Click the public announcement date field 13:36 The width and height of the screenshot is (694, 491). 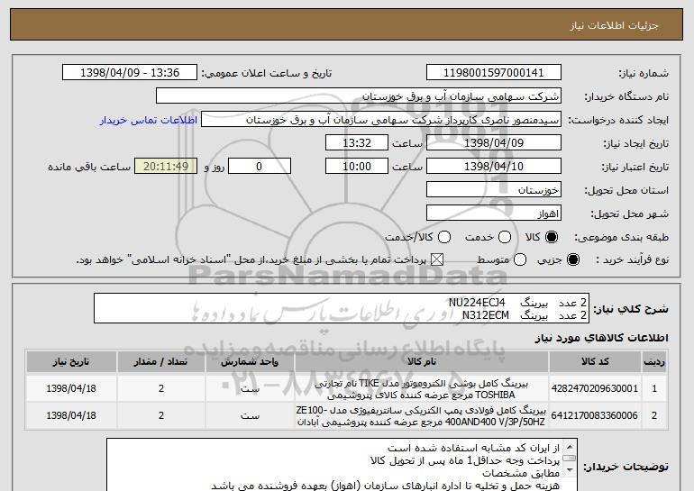(130, 73)
